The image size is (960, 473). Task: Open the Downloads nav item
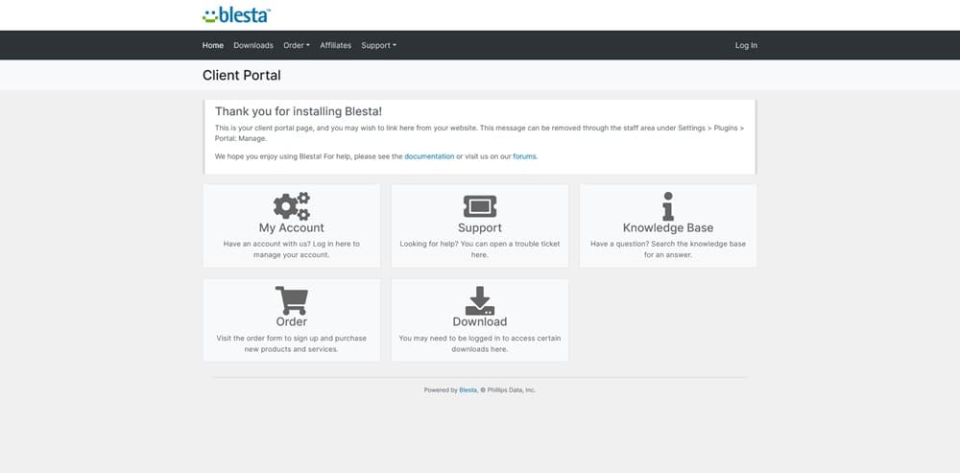(x=253, y=45)
